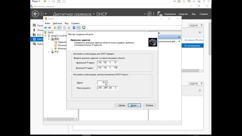
Task: Collapse lower section with round chevron button
Action: click(x=200, y=90)
